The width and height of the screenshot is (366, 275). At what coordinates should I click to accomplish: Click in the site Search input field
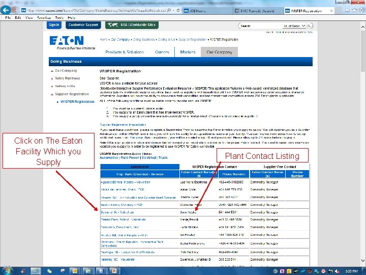click(x=261, y=26)
